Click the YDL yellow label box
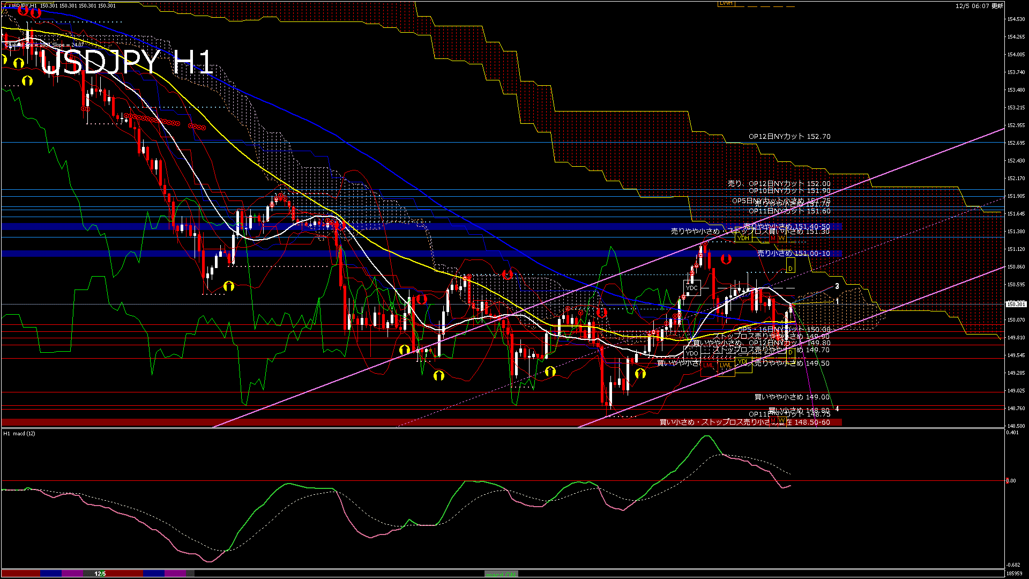This screenshot has width=1029, height=579. pyautogui.click(x=743, y=362)
